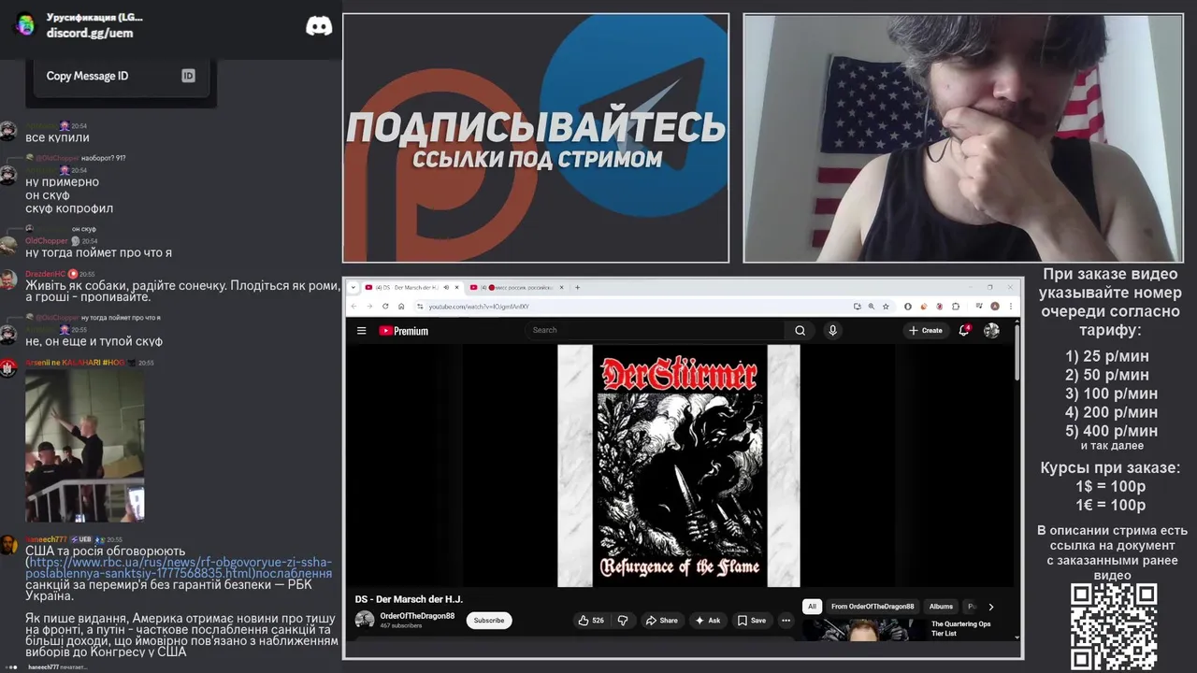Click the "все купили" chat message

pyautogui.click(x=57, y=137)
